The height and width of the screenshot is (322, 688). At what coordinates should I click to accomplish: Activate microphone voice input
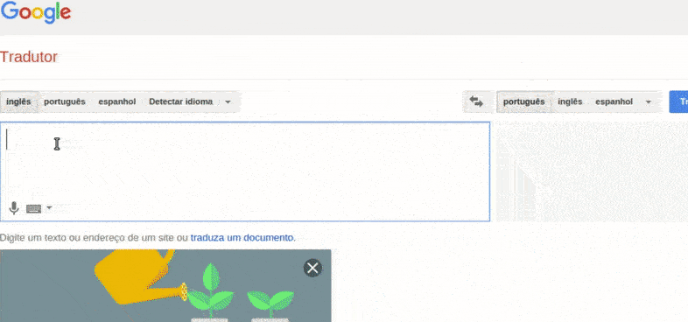coord(14,208)
